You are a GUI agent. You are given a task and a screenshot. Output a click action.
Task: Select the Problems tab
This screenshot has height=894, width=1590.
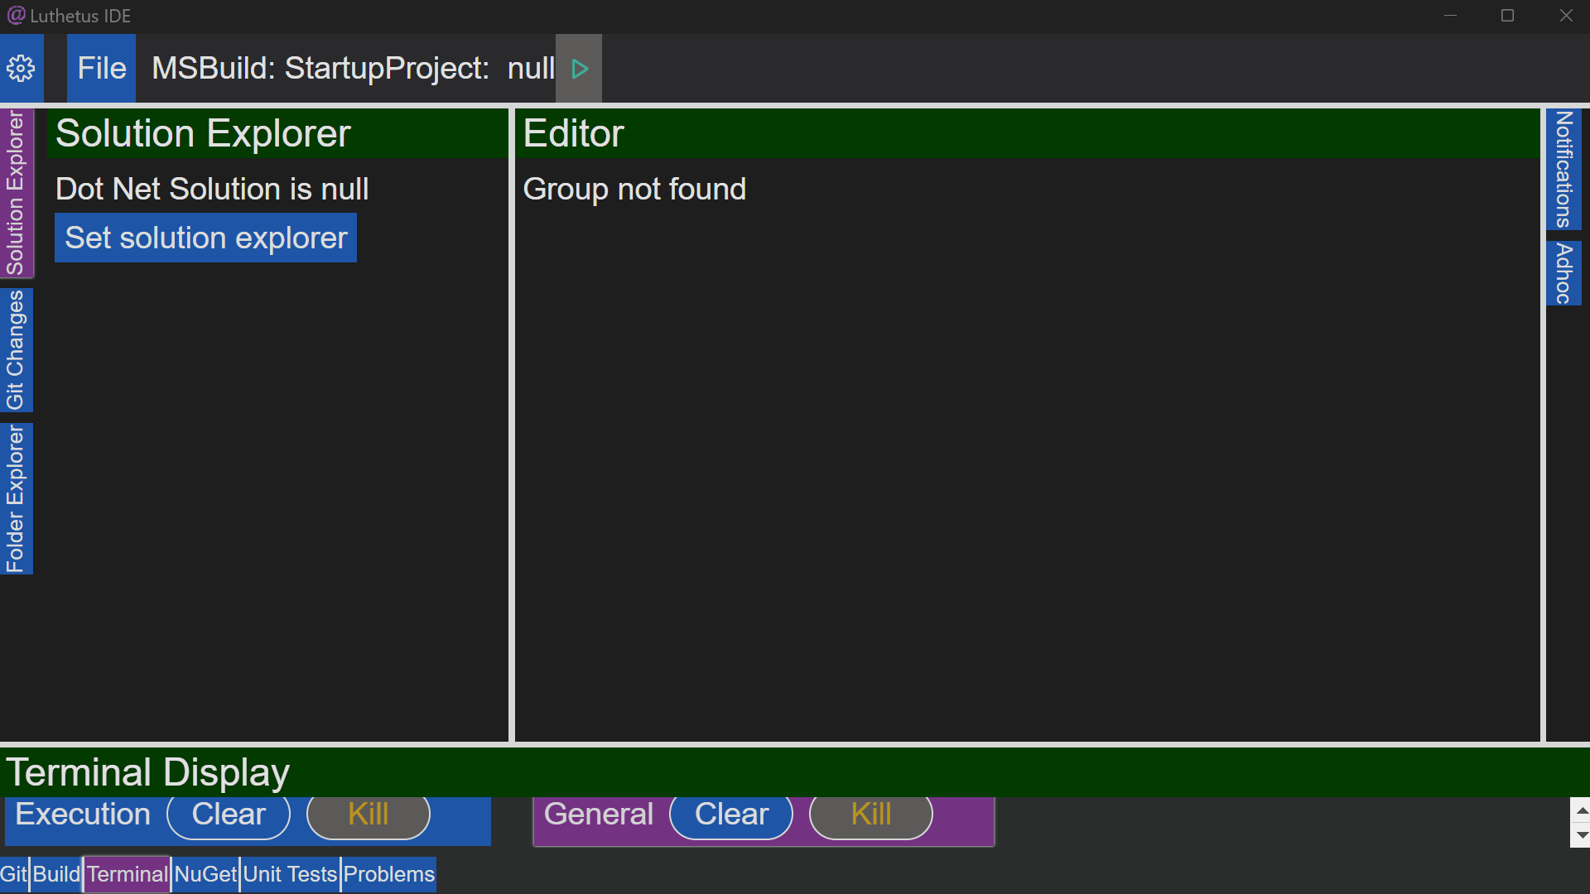click(x=388, y=873)
